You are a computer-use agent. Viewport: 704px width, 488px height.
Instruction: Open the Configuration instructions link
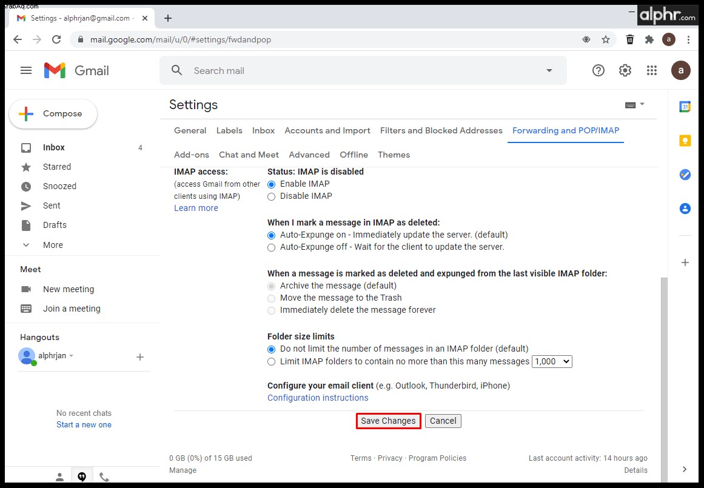pyautogui.click(x=318, y=398)
